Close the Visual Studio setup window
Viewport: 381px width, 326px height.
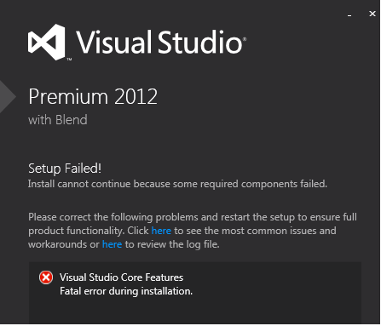click(372, 14)
